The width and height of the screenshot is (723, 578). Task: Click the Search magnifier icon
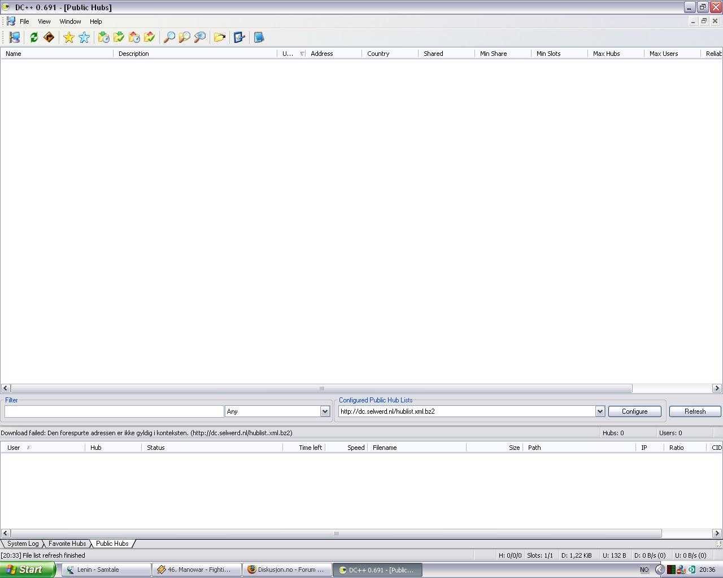(x=169, y=37)
